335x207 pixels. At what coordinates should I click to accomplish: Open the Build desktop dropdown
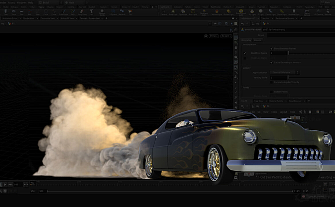click(51, 2)
